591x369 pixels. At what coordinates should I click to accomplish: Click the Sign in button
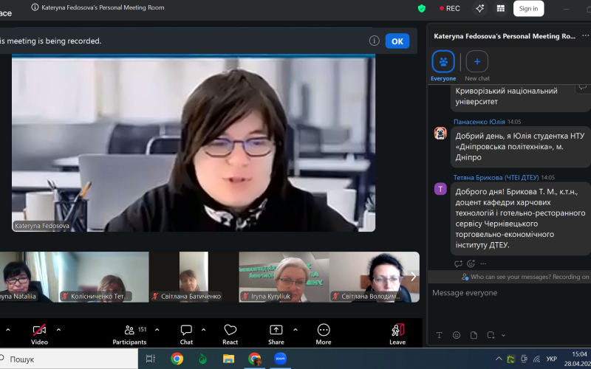click(528, 9)
